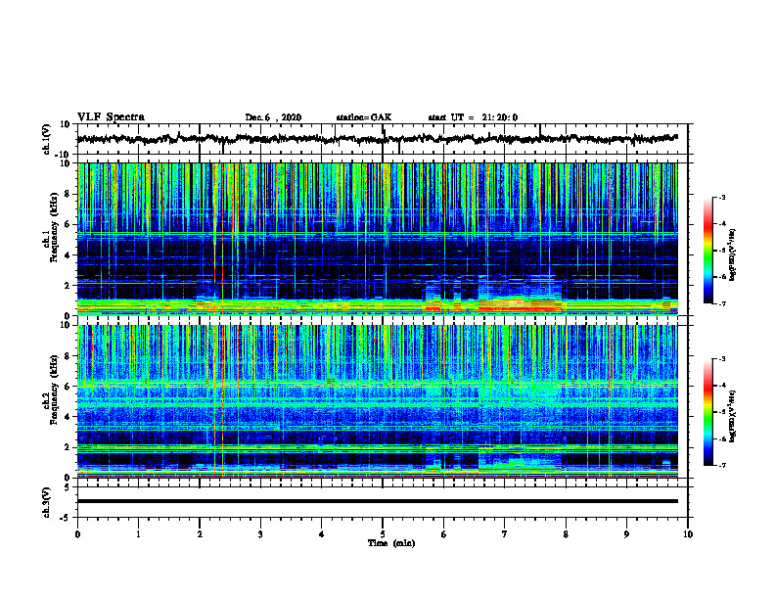Click time tick label "10" at the axis end

pyautogui.click(x=688, y=534)
